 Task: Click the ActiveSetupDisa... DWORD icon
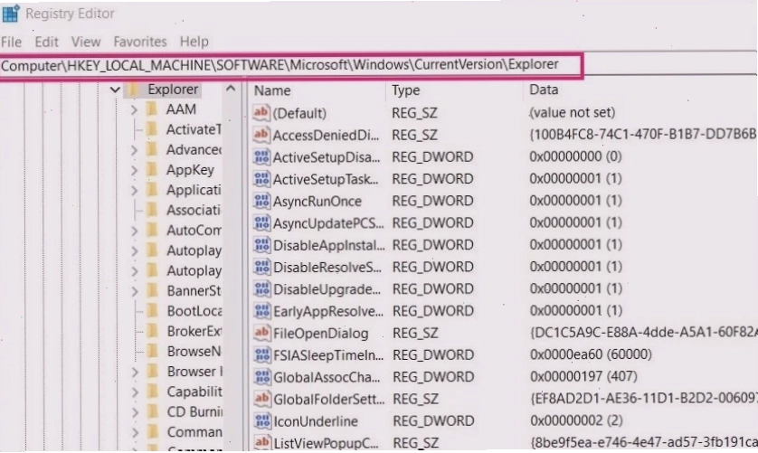pos(261,157)
